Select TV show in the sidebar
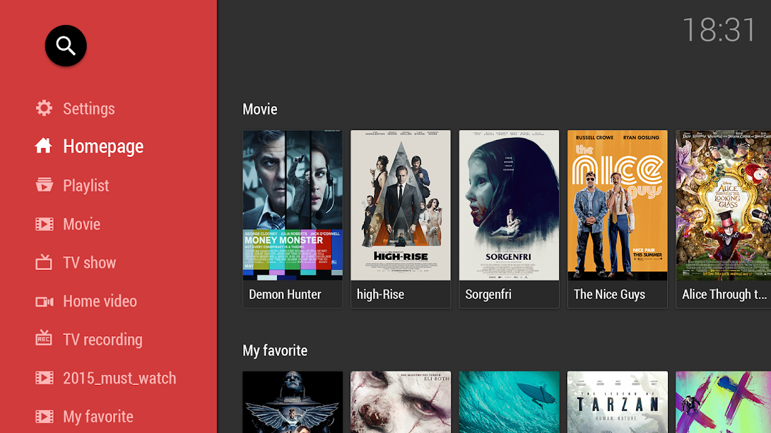This screenshot has height=433, width=771. point(89,263)
